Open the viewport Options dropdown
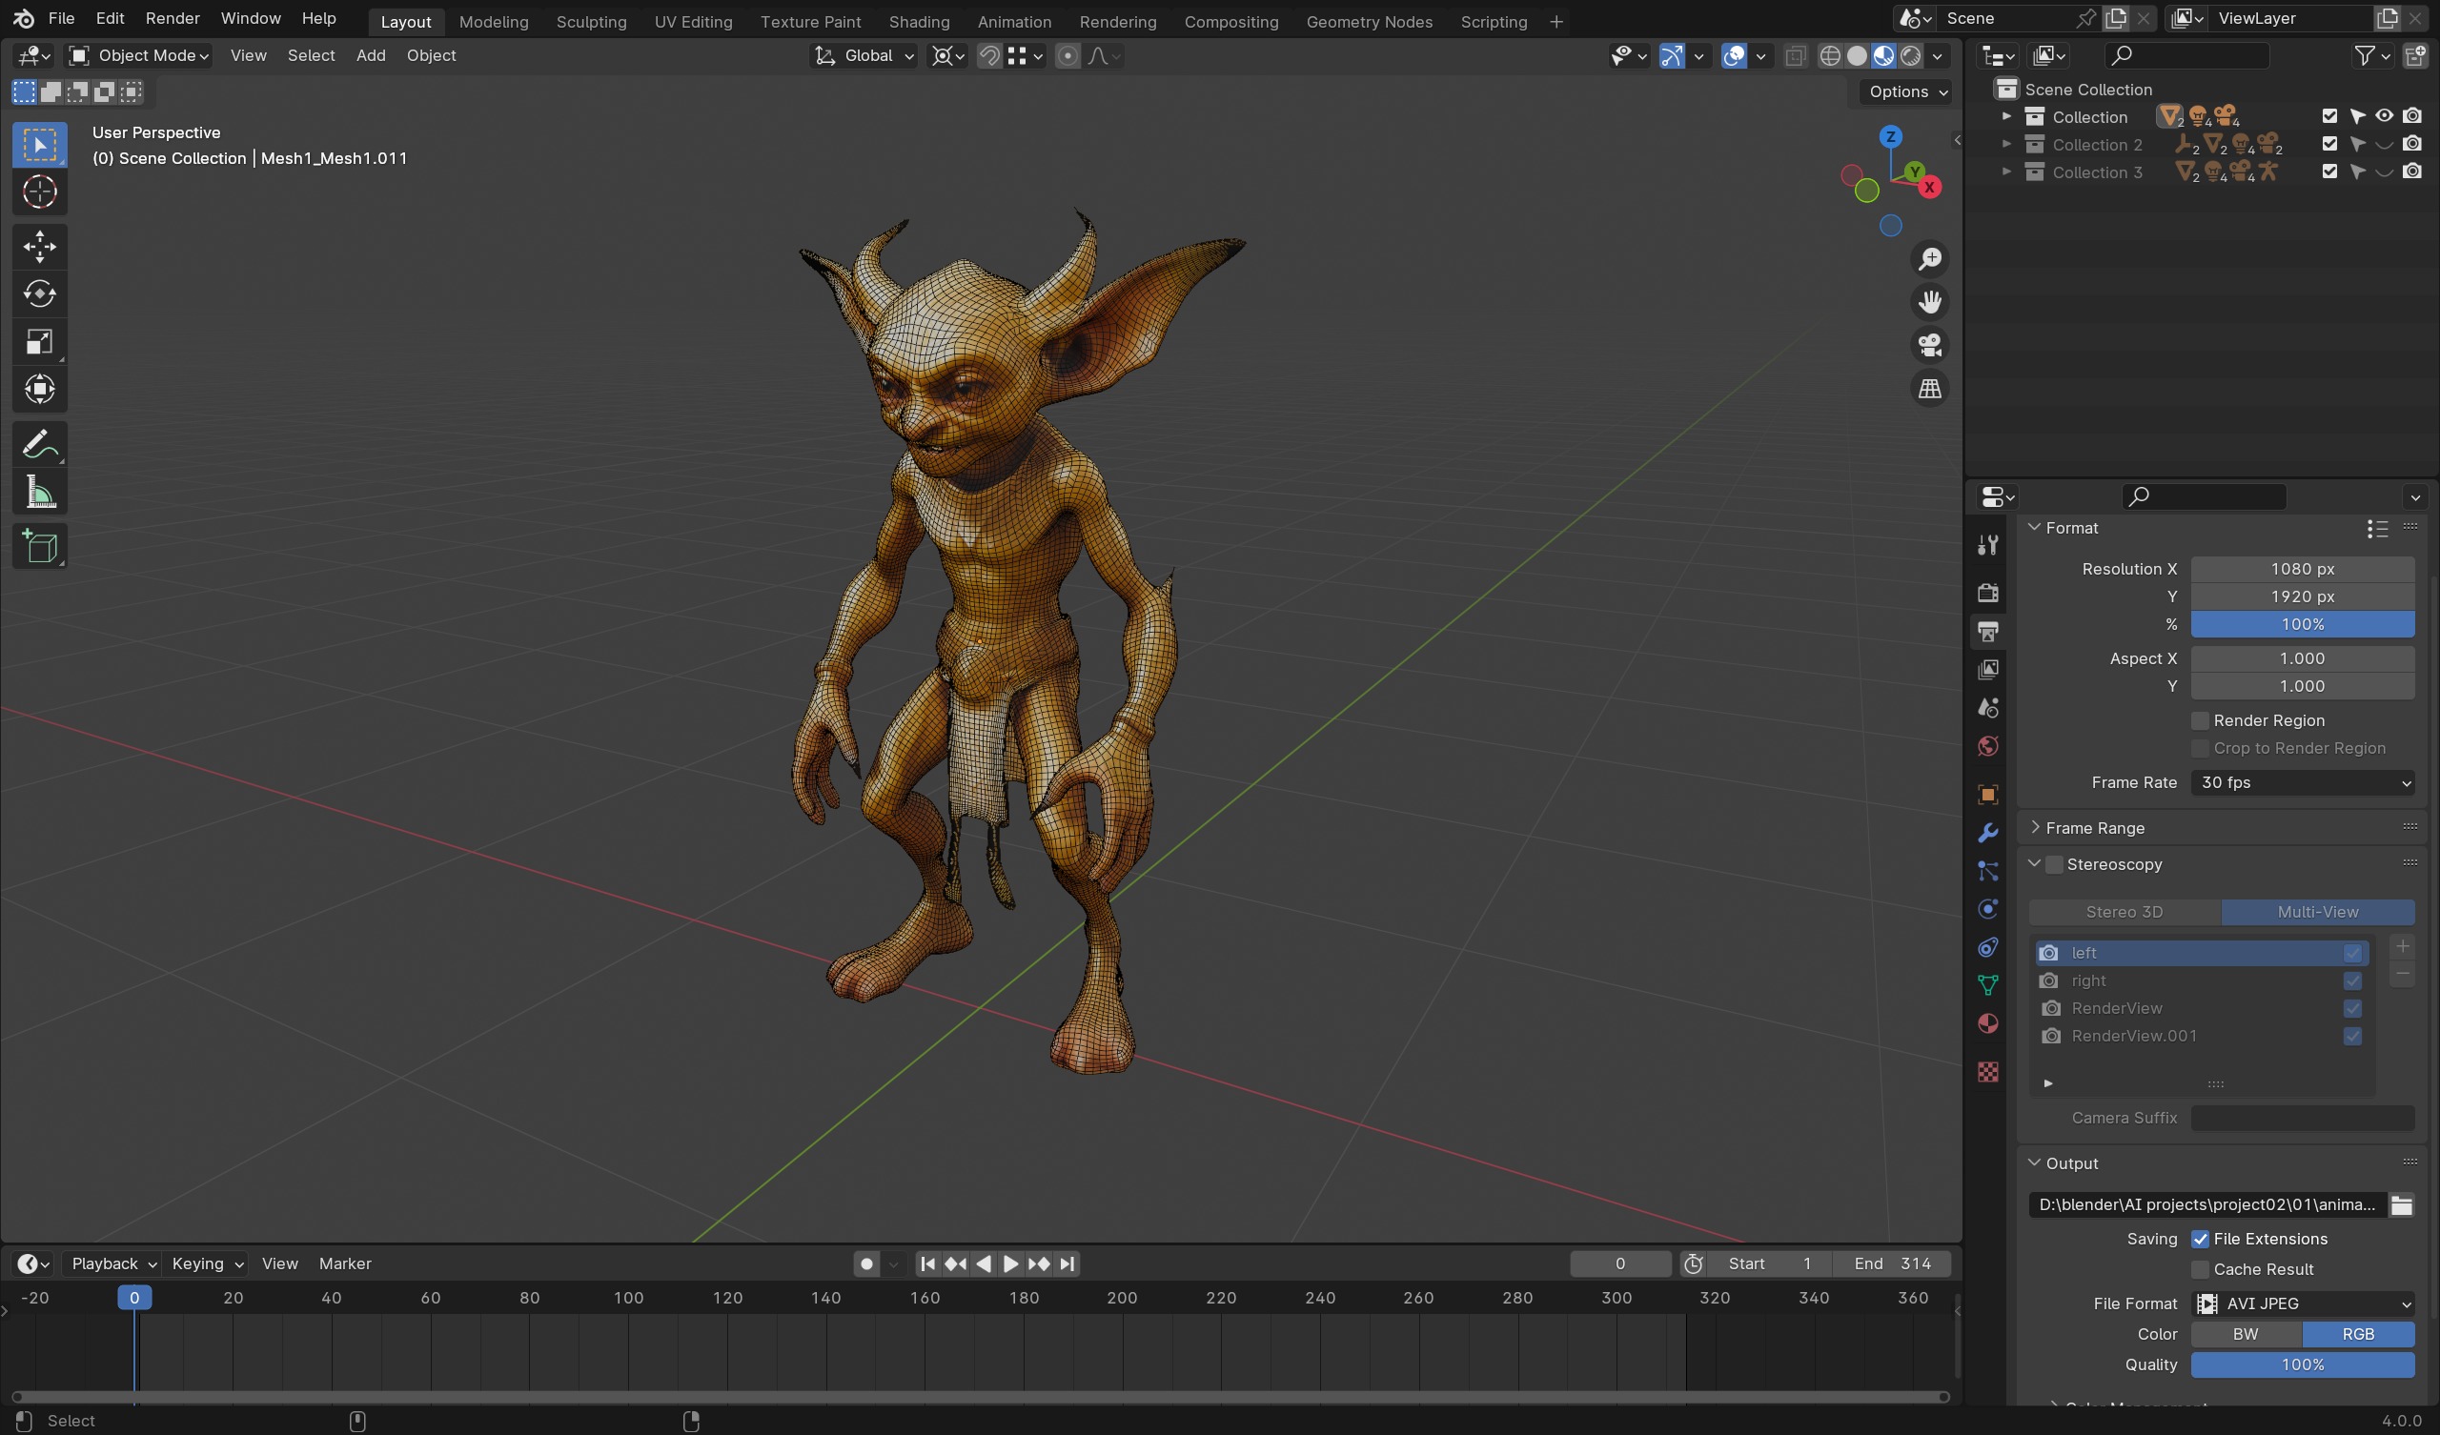This screenshot has height=1435, width=2440. tap(1904, 91)
